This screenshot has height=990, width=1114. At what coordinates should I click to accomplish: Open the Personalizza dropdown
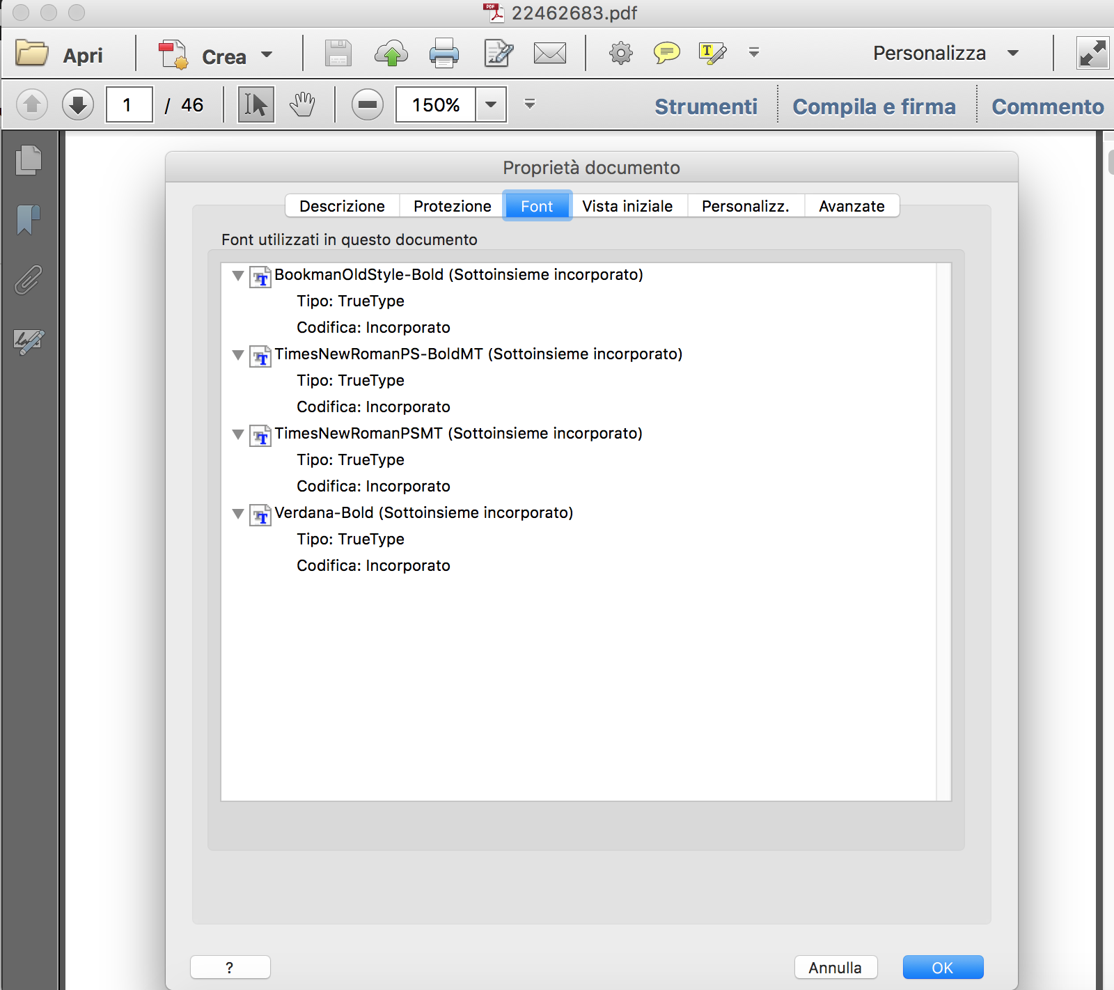(x=946, y=53)
